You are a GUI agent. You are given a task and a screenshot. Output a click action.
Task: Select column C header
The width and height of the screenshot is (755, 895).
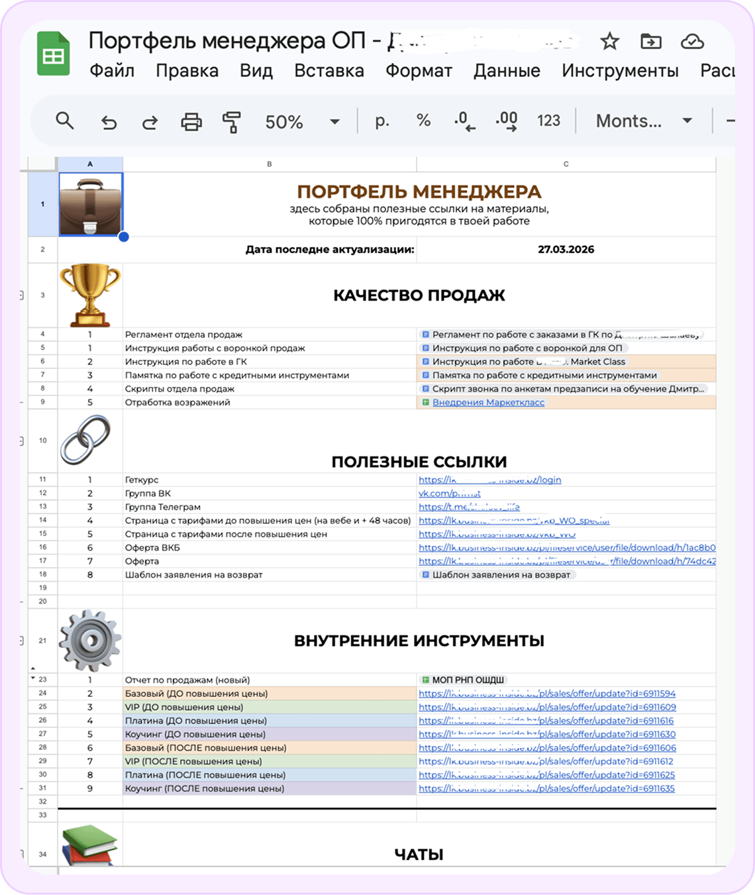coord(566,164)
